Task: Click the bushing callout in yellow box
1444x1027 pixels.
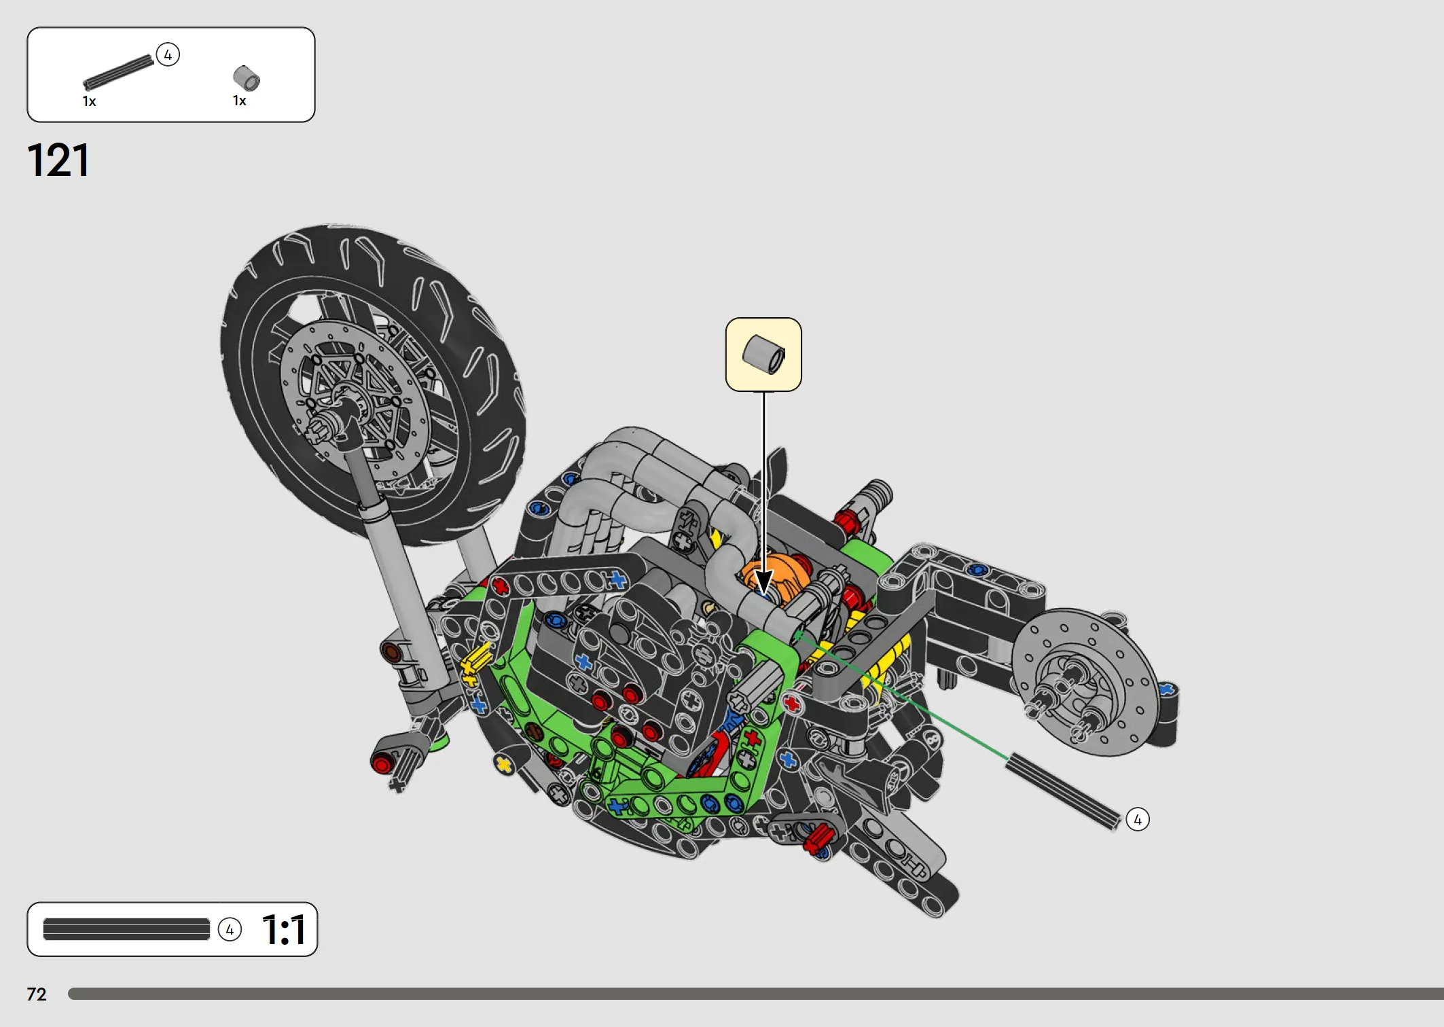Action: (763, 354)
